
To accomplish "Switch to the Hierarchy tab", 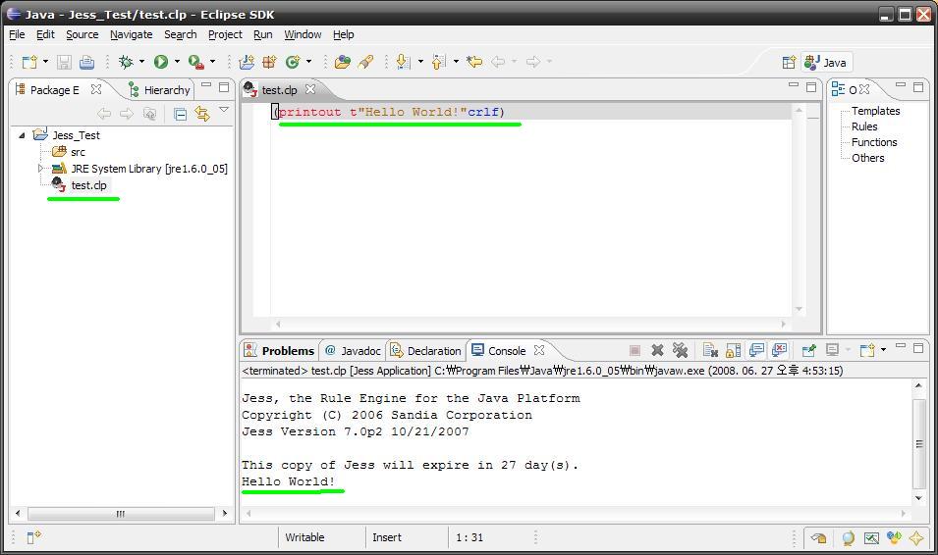I will [160, 89].
